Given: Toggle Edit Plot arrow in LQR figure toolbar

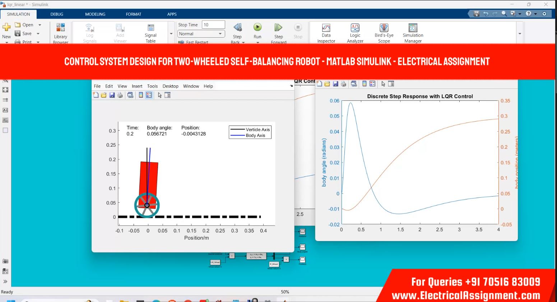Looking at the screenshot, I should (383, 84).
